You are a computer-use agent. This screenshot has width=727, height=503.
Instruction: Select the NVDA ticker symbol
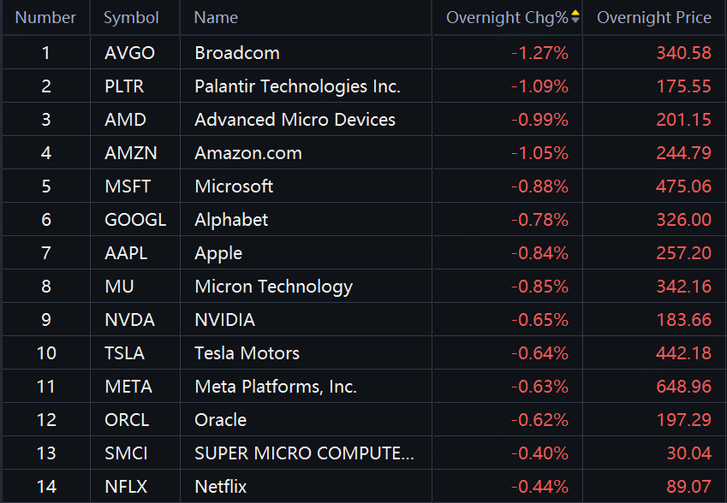129,320
